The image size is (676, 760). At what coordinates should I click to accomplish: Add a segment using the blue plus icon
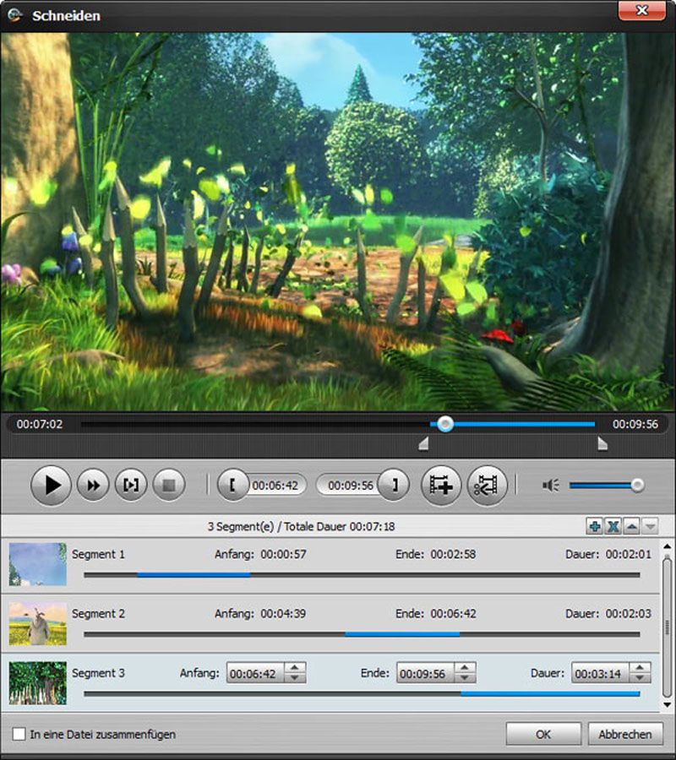[x=594, y=525]
